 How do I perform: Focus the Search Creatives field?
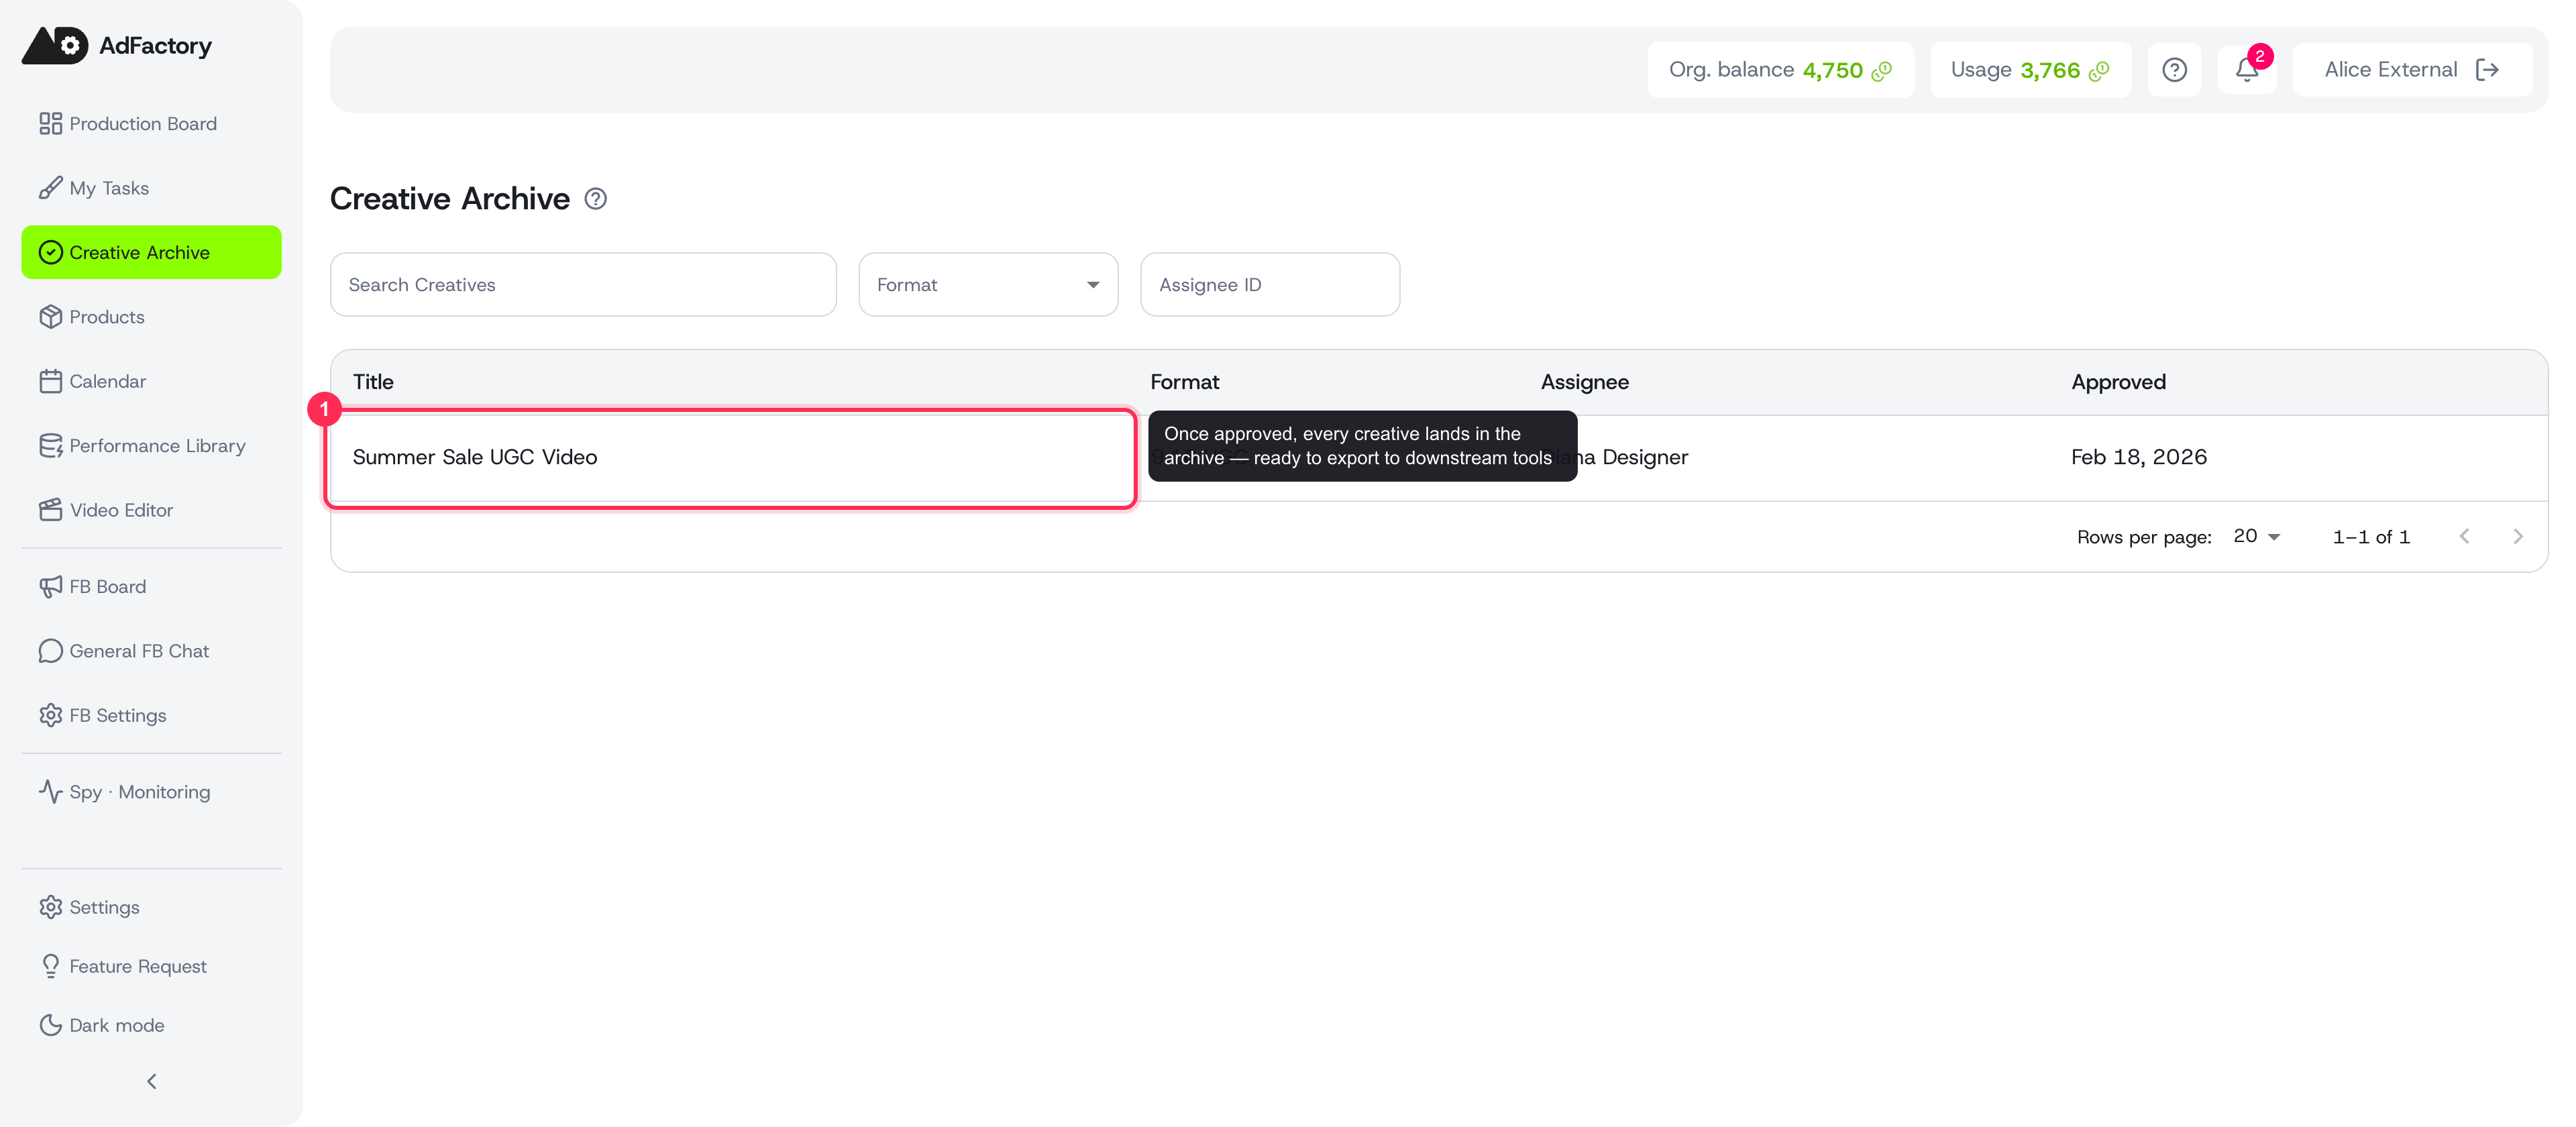tap(583, 285)
